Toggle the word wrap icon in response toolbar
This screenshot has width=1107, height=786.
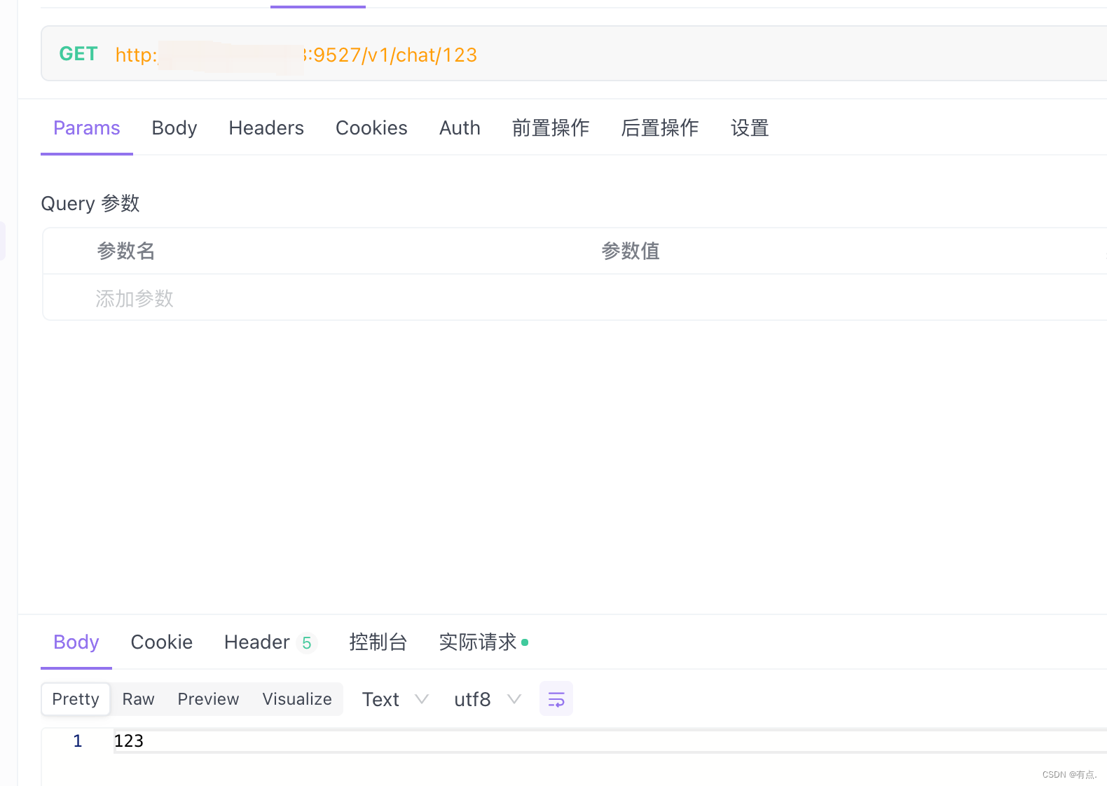coord(556,698)
